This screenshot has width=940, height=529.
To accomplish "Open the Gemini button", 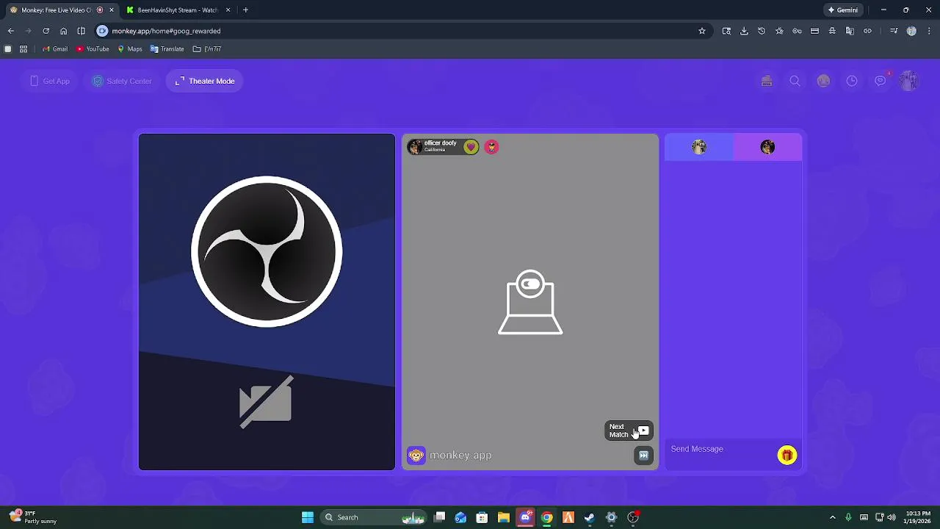I will click(843, 10).
